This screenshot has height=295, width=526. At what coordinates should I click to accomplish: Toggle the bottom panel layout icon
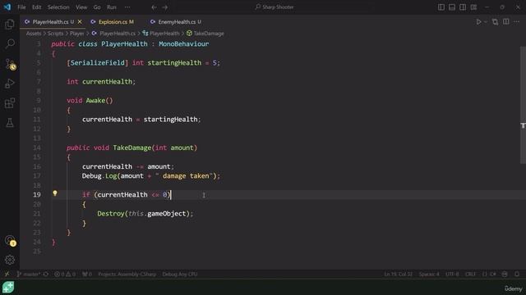(x=452, y=7)
